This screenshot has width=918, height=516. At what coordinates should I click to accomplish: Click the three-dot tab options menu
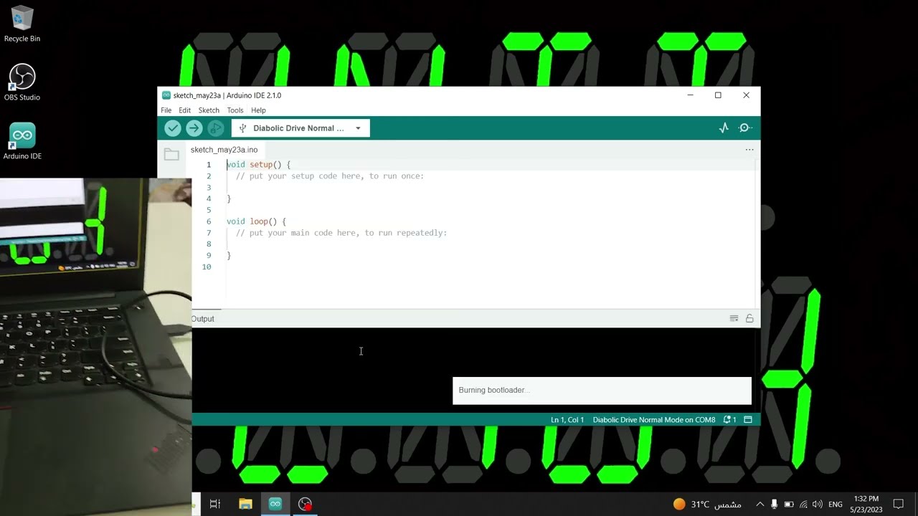[749, 150]
